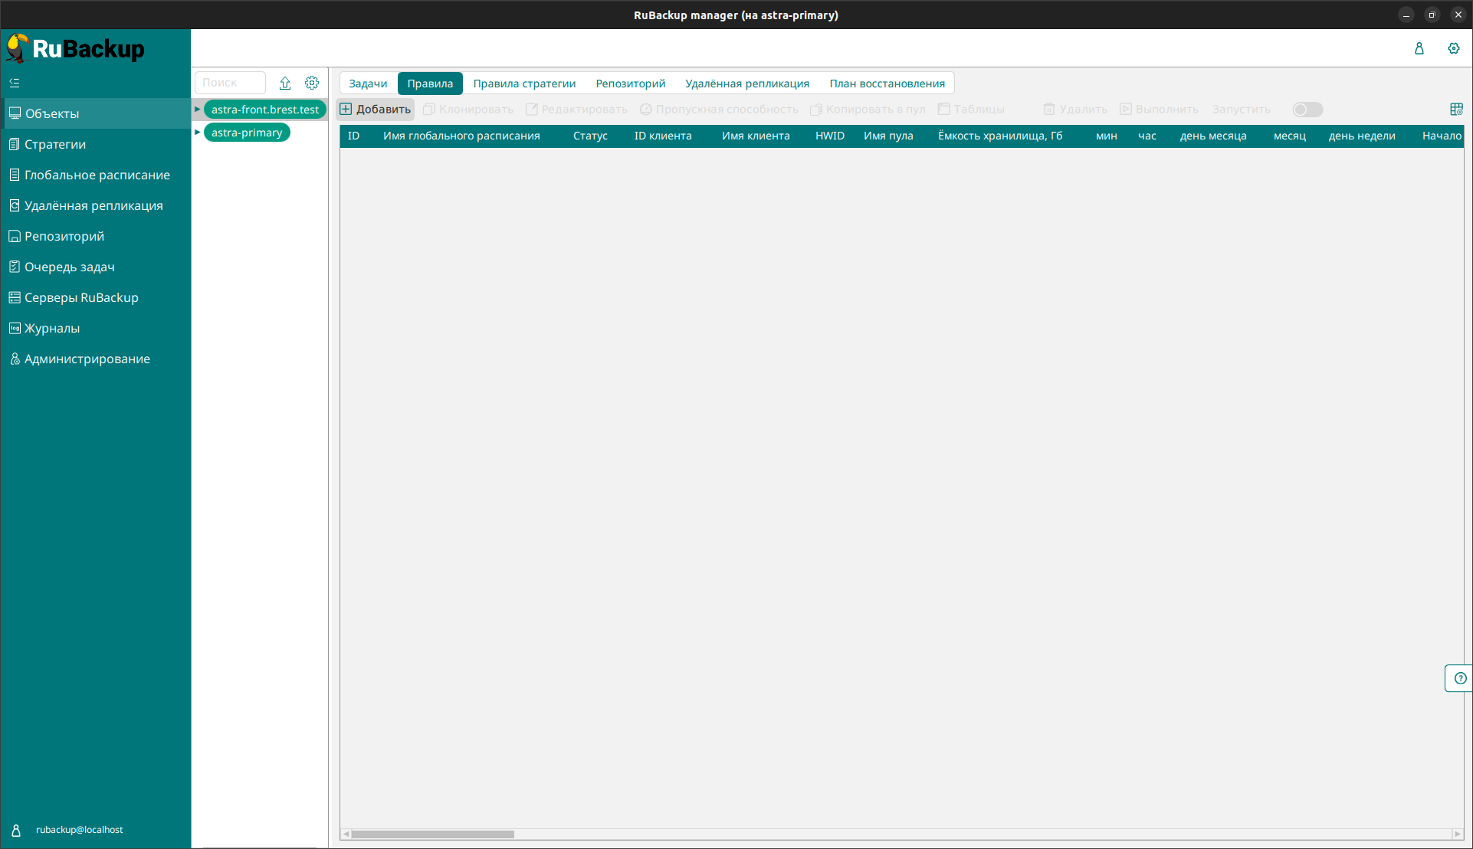Click the upload arrow icon beside search

[285, 83]
